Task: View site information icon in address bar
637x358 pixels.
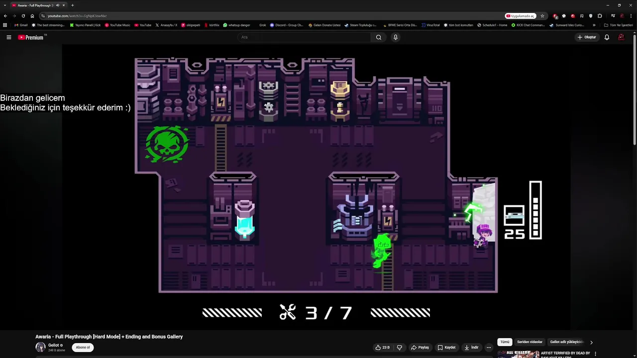Action: click(43, 16)
